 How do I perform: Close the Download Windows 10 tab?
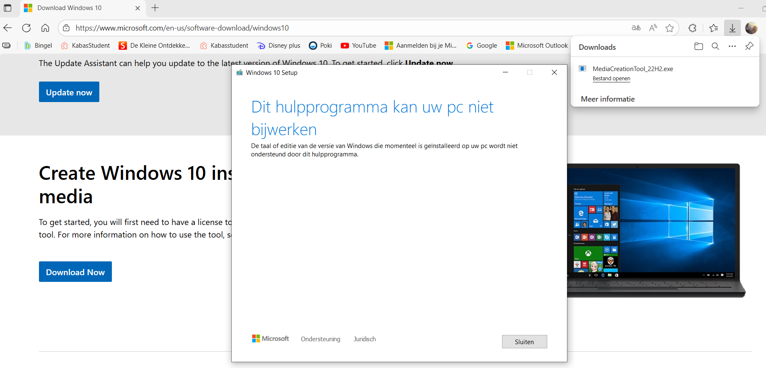coord(137,8)
